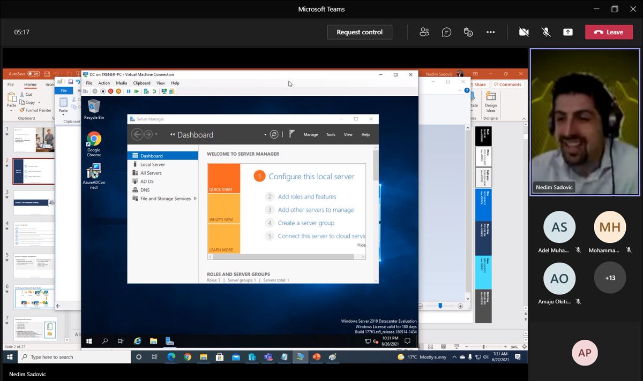Select slide 3 thumbnail in PowerPoint

34,203
